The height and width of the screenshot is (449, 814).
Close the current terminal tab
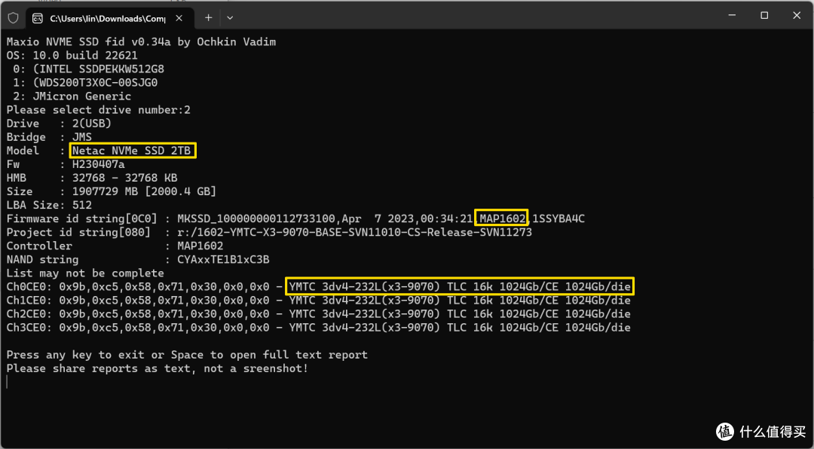[181, 18]
